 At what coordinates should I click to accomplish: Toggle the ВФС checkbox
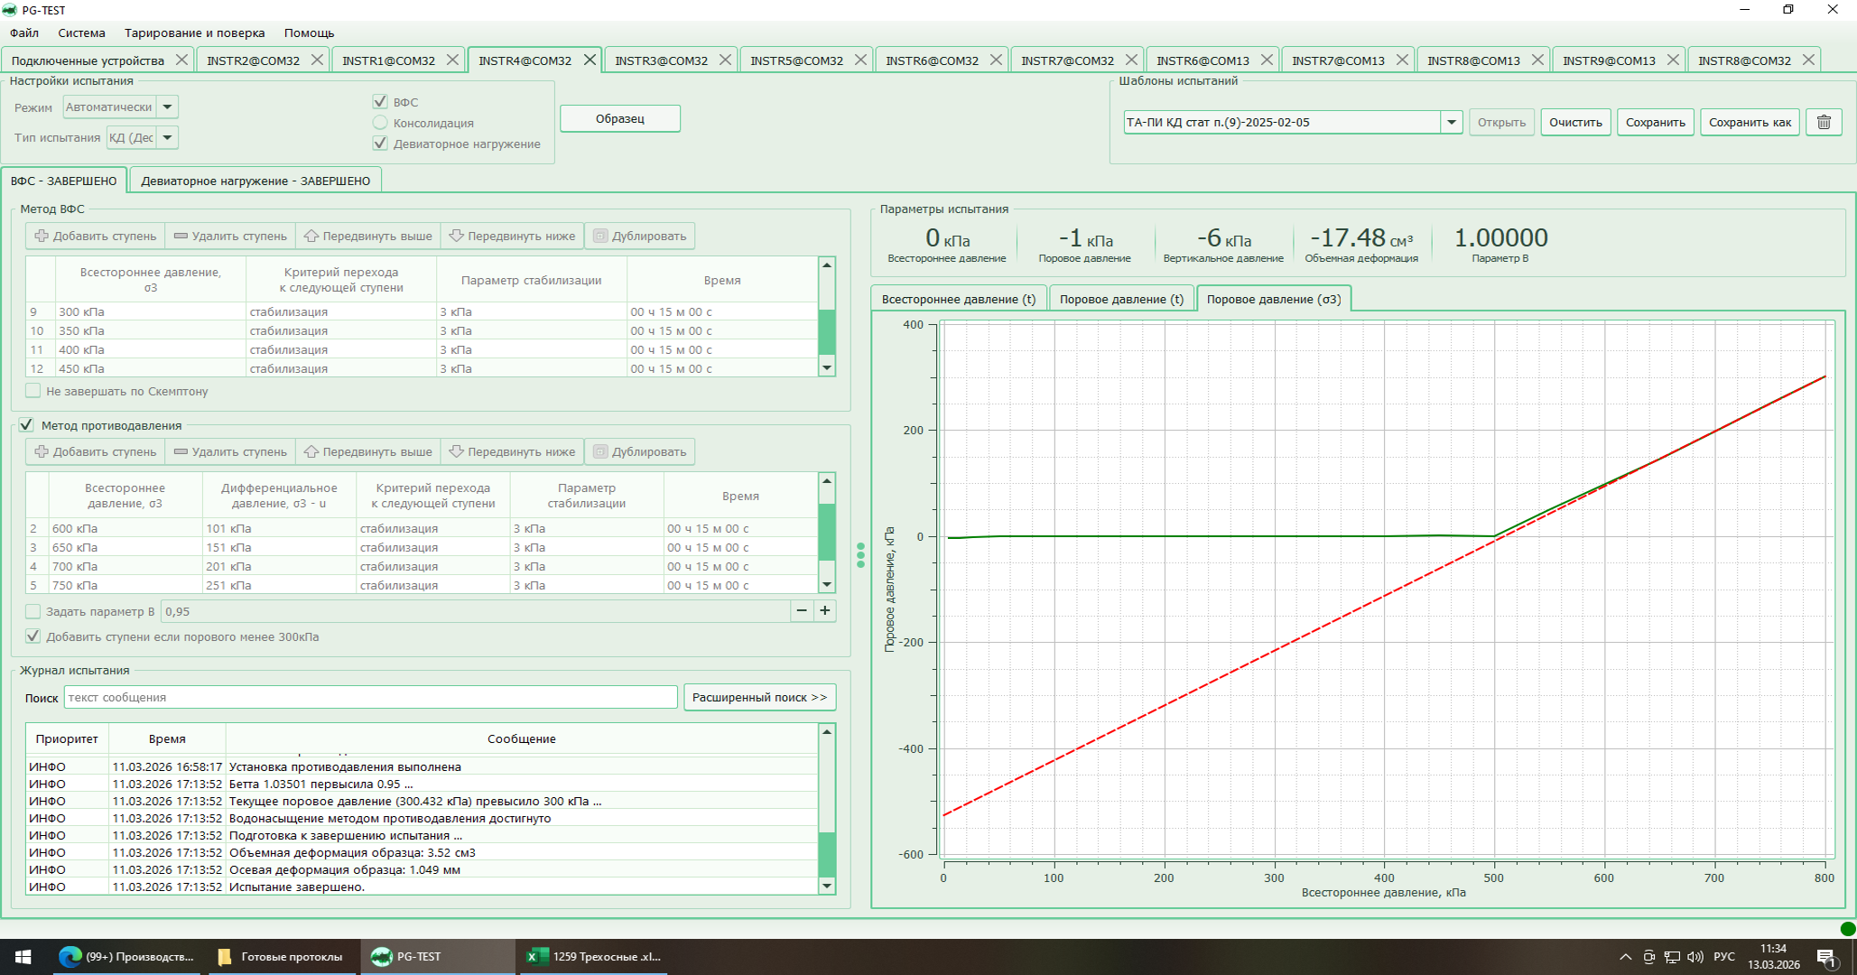380,102
